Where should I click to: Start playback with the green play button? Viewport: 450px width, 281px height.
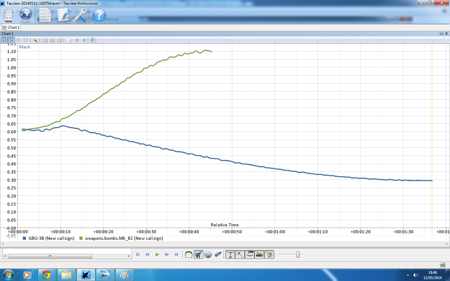157,254
